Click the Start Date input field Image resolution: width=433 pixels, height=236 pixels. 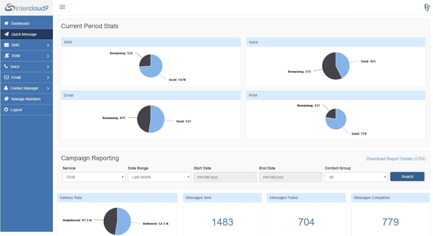coord(225,177)
